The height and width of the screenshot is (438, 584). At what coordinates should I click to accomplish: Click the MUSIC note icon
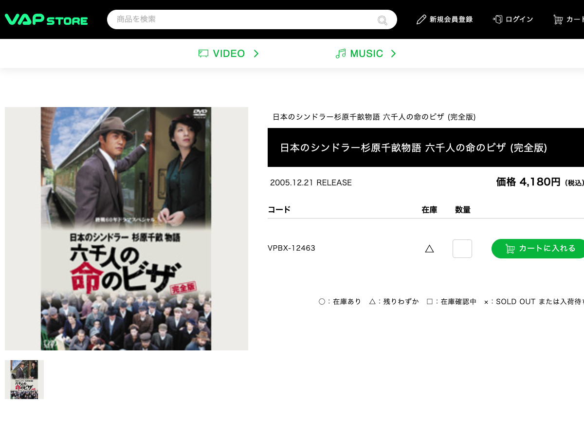coord(341,54)
